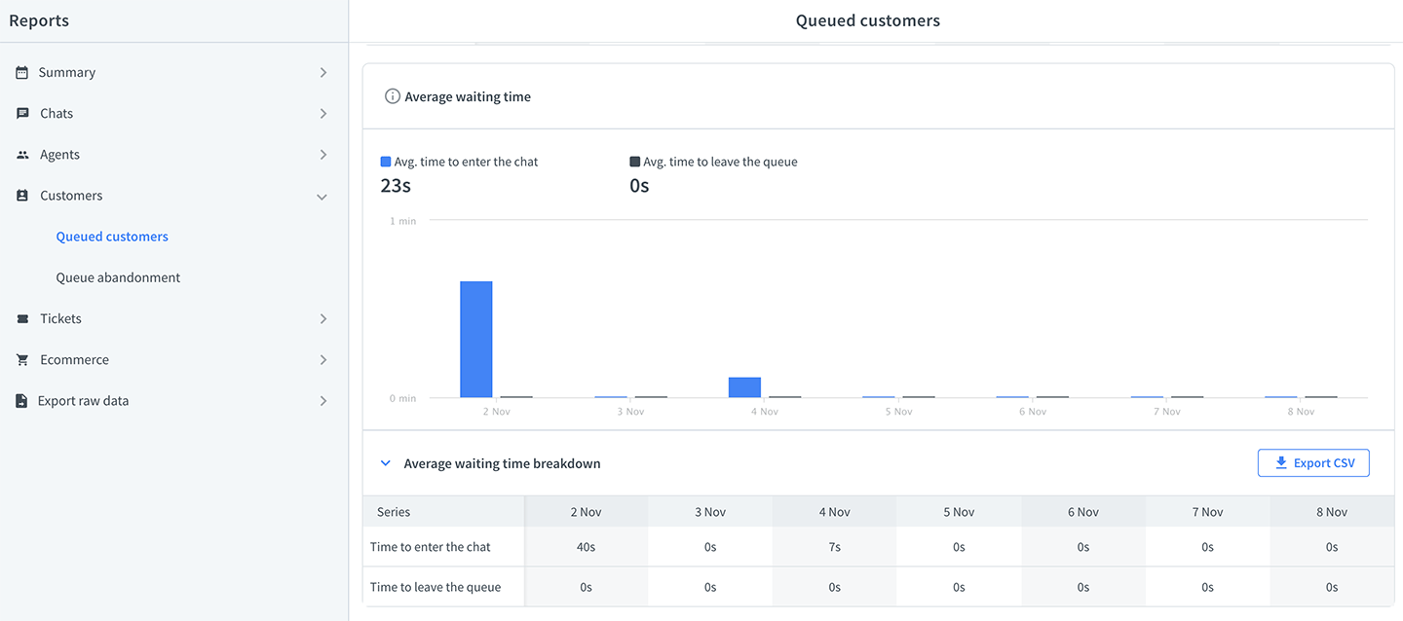Export the breakdown with Export CSV
1403x621 pixels.
click(x=1313, y=463)
